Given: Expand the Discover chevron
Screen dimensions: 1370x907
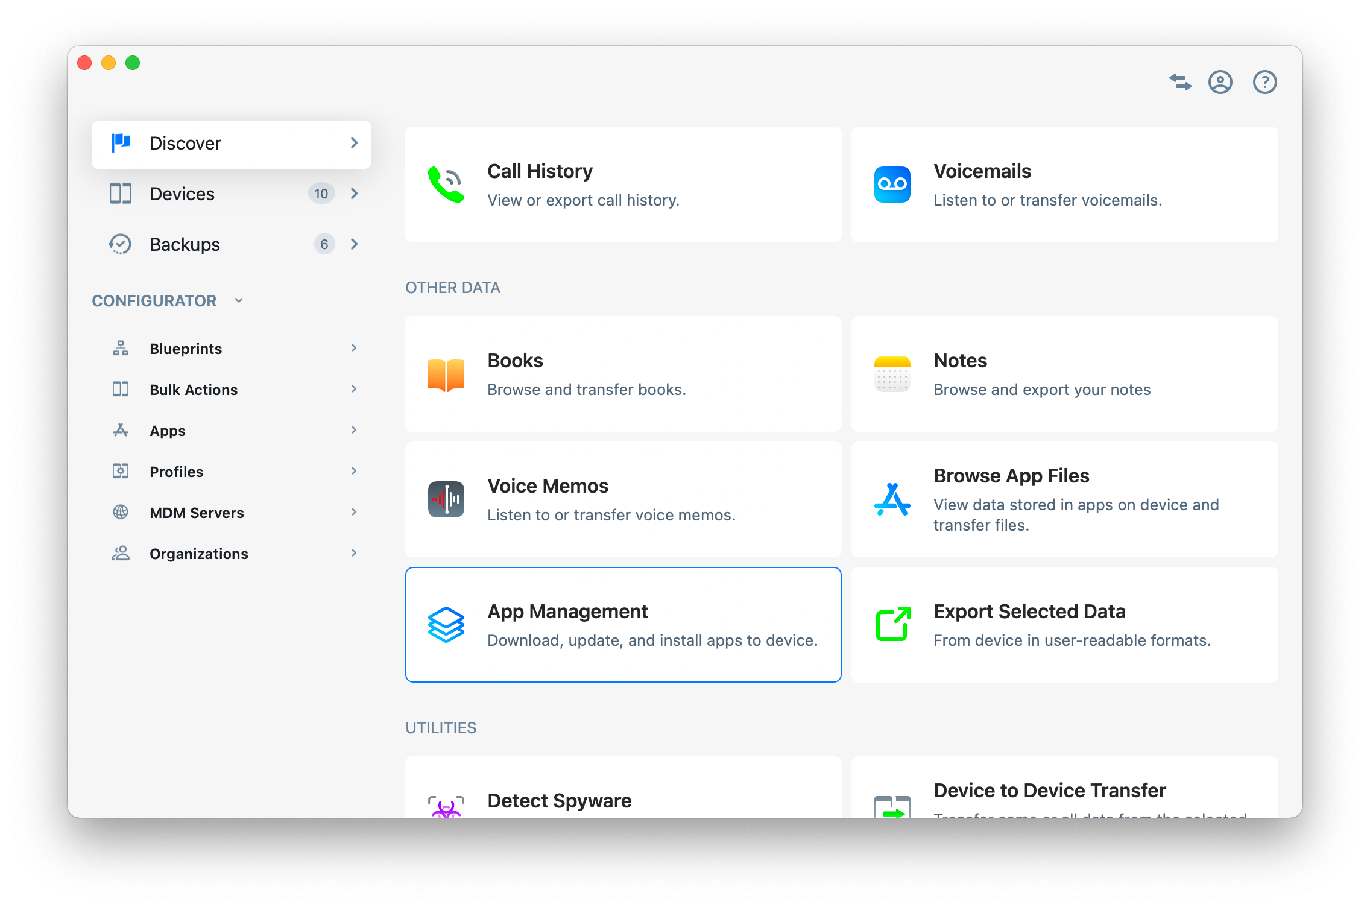Looking at the screenshot, I should click(x=354, y=143).
